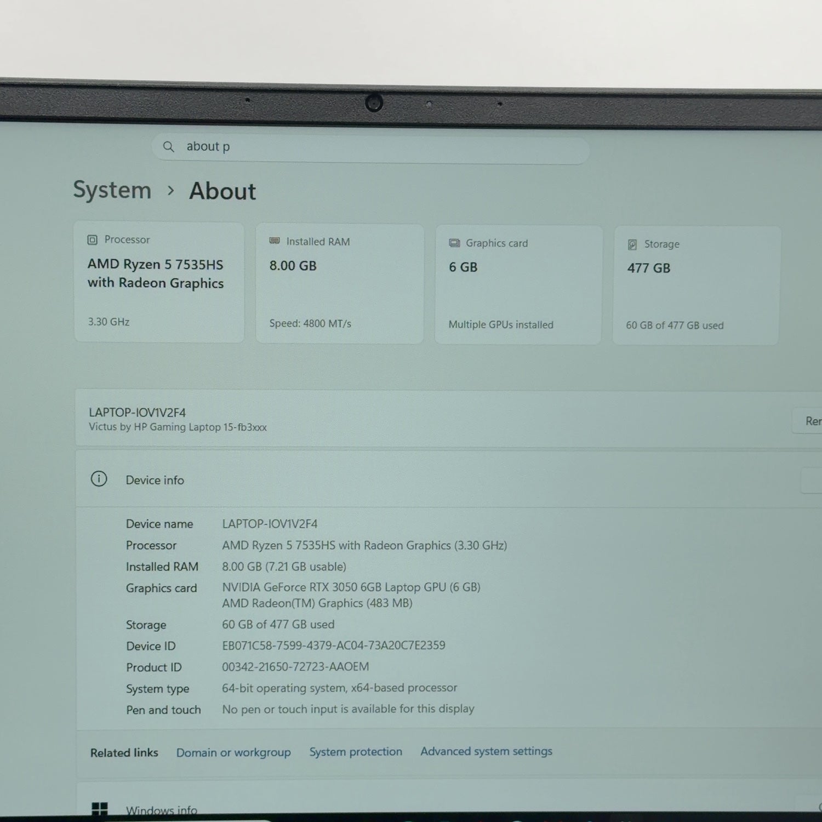
Task: Click the "Product ID" label
Action: [153, 667]
